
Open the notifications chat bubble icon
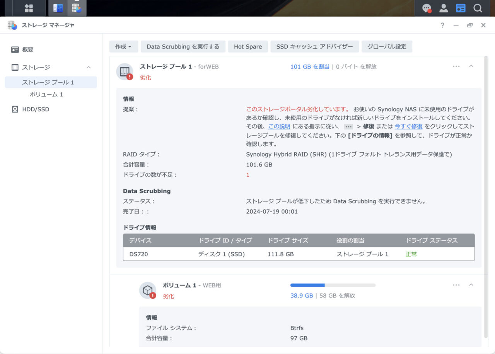point(427,8)
